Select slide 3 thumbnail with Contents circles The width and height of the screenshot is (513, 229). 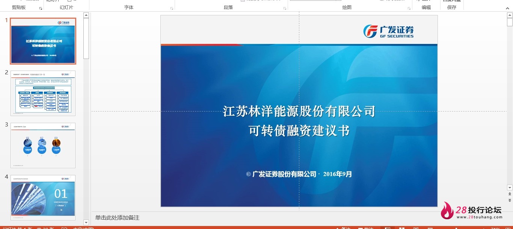point(43,145)
